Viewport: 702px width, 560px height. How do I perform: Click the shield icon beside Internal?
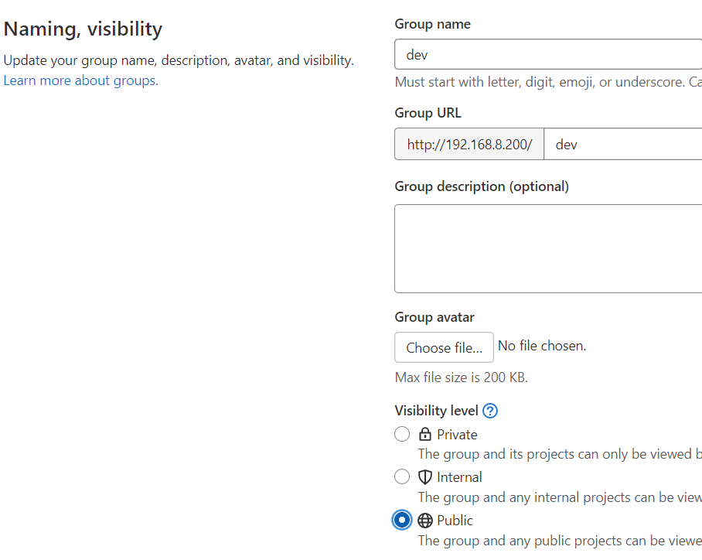click(x=425, y=477)
